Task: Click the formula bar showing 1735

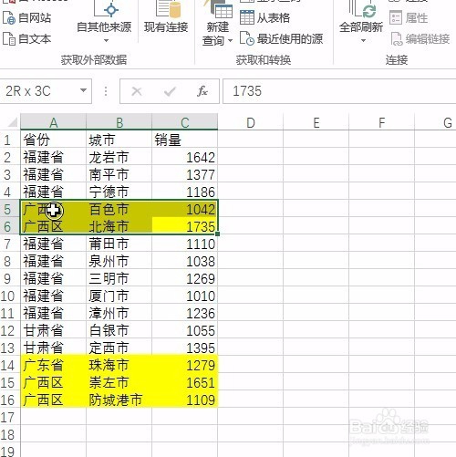Action: [339, 91]
